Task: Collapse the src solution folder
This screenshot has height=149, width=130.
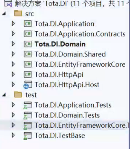Action: (x=4, y=14)
